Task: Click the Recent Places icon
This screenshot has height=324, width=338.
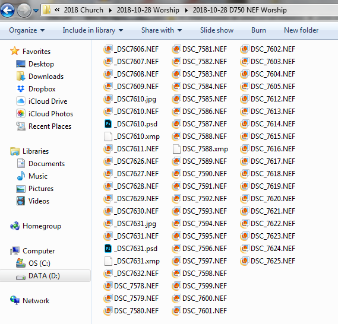Action: pyautogui.click(x=21, y=126)
